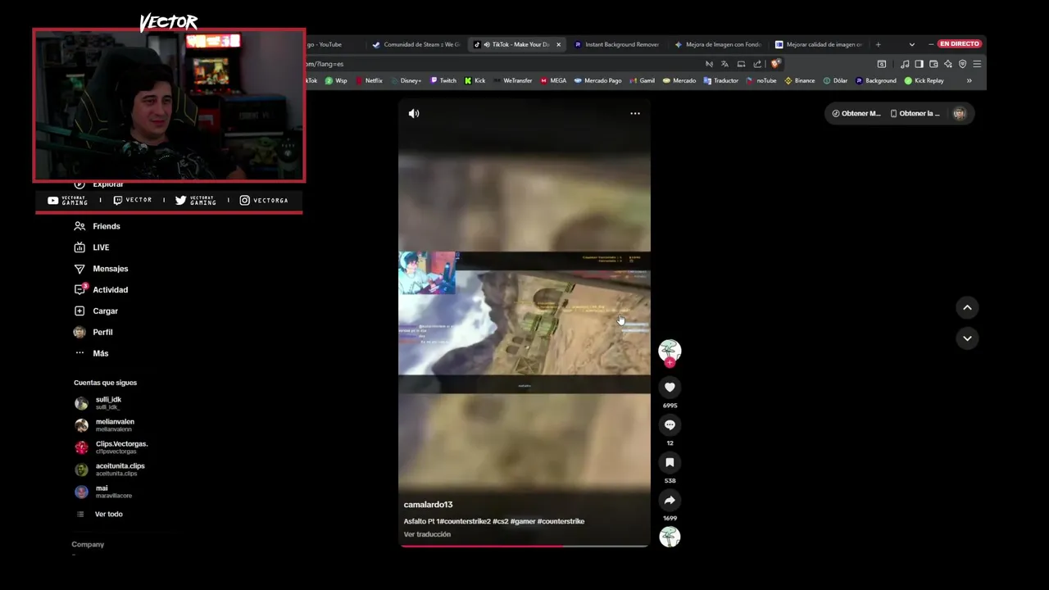
Task: Close the TikTok browser tab
Action: [559, 44]
